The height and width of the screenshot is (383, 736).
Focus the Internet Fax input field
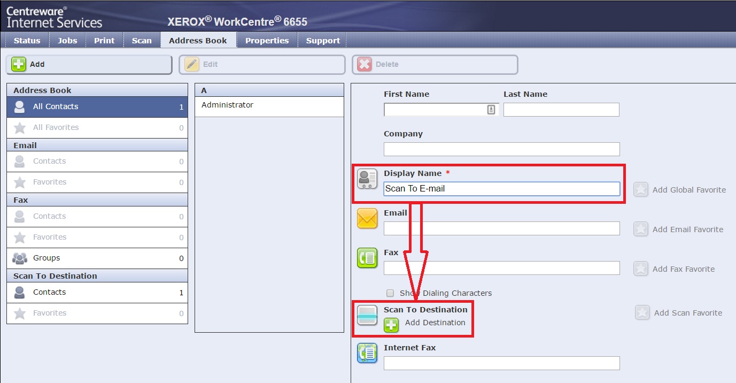(501, 363)
